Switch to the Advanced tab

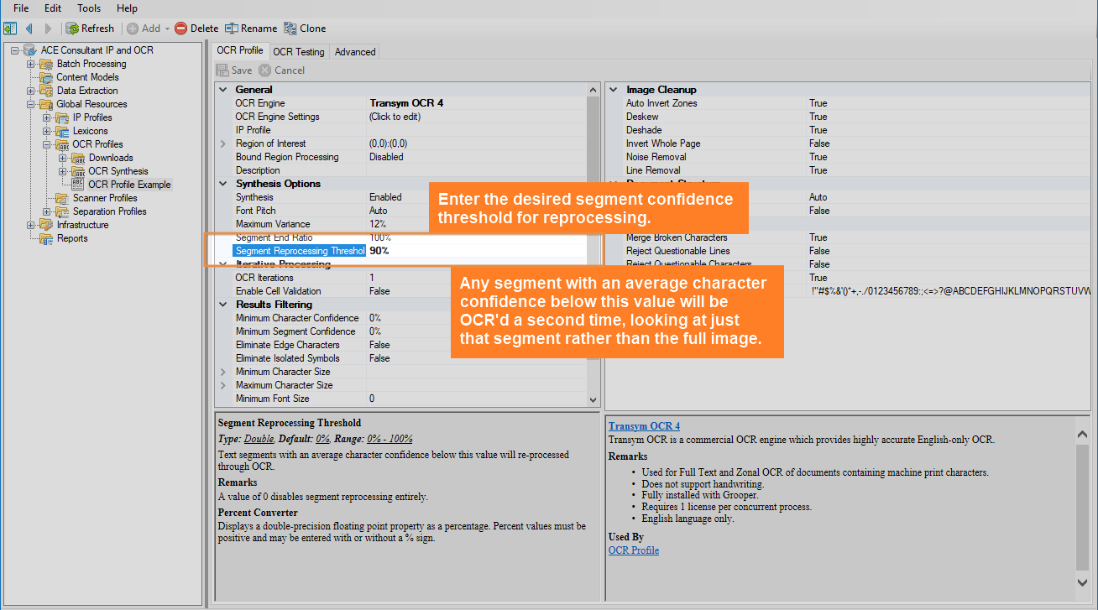tap(355, 52)
